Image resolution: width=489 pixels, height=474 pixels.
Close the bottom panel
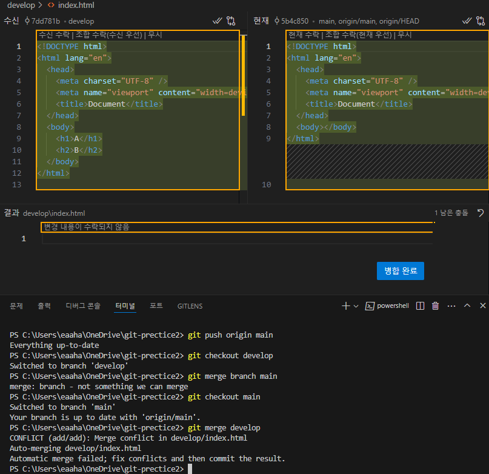click(483, 305)
